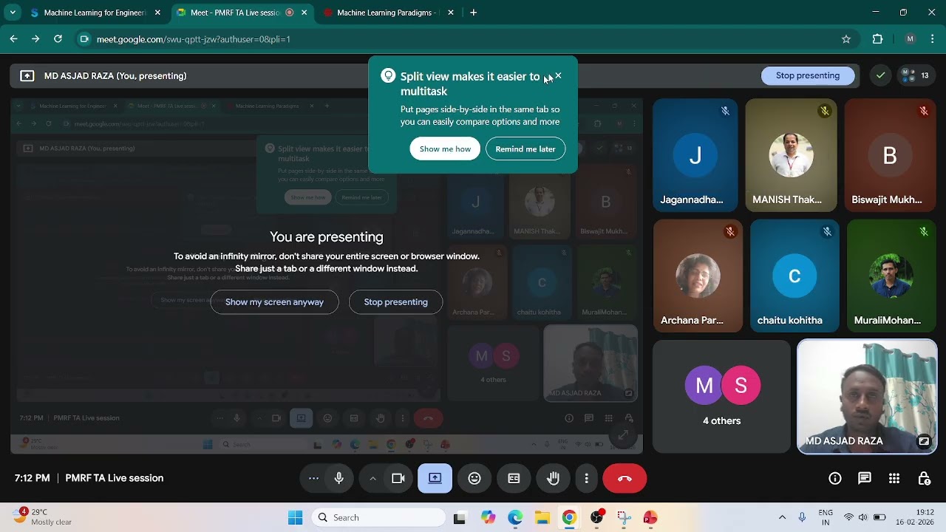Open File Explorer from taskbar

click(542, 517)
